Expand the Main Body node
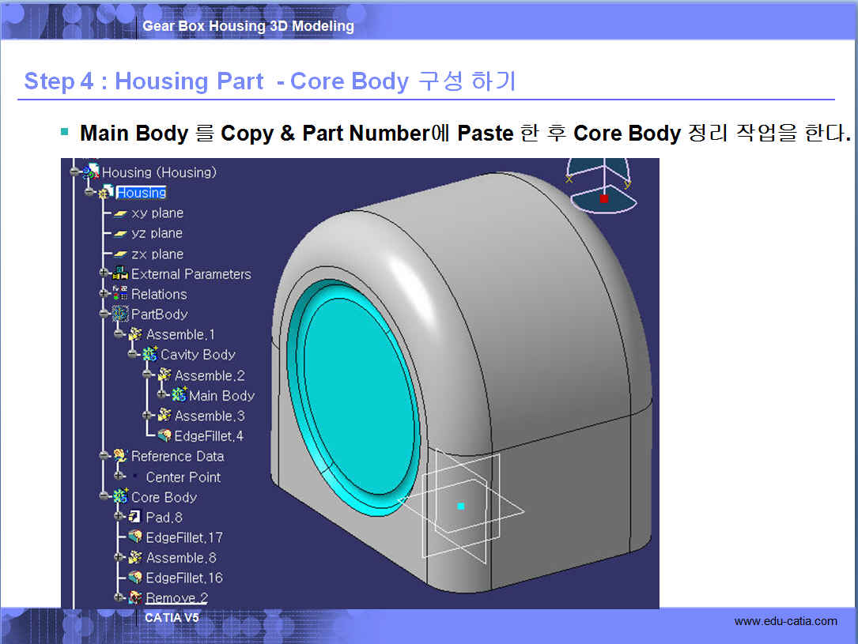The width and height of the screenshot is (858, 644). pyautogui.click(x=162, y=395)
